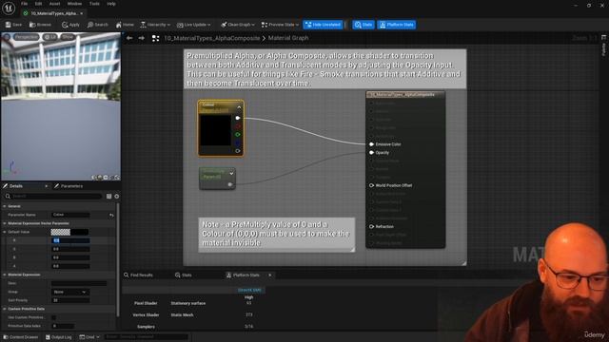Click the R value field
The height and width of the screenshot is (342, 609).
tap(70, 240)
